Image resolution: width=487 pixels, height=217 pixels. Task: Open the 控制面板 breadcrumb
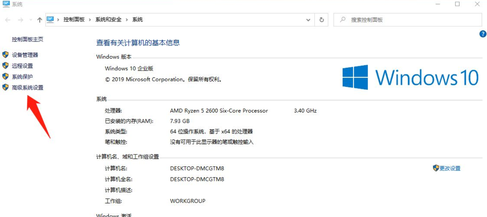[x=74, y=20]
